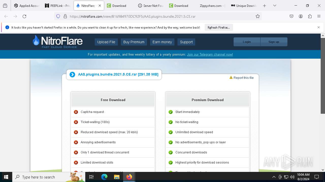Click the AAS.plugins.bundle.2021.5.CE.rar file title
Viewport: 325px width, 182px height.
(x=118, y=74)
